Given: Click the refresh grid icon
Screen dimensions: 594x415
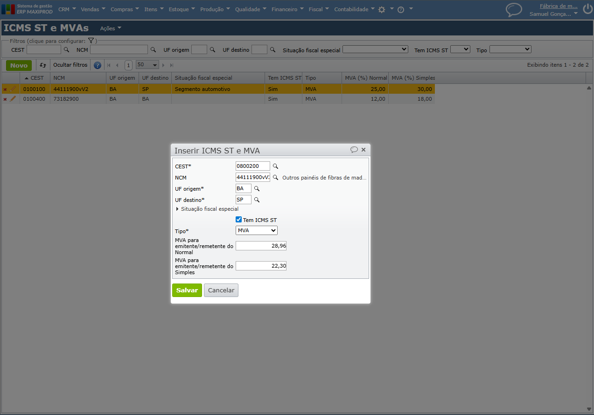Looking at the screenshot, I should pyautogui.click(x=43, y=65).
